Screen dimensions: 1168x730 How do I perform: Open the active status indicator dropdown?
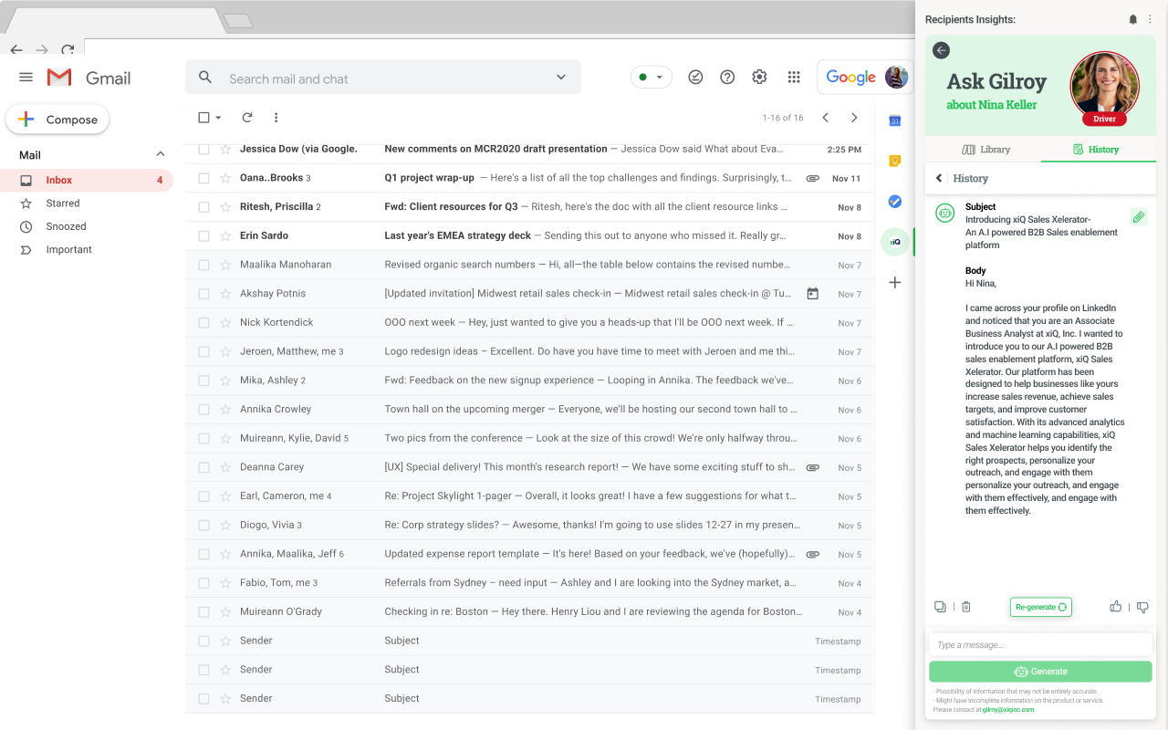coord(652,78)
